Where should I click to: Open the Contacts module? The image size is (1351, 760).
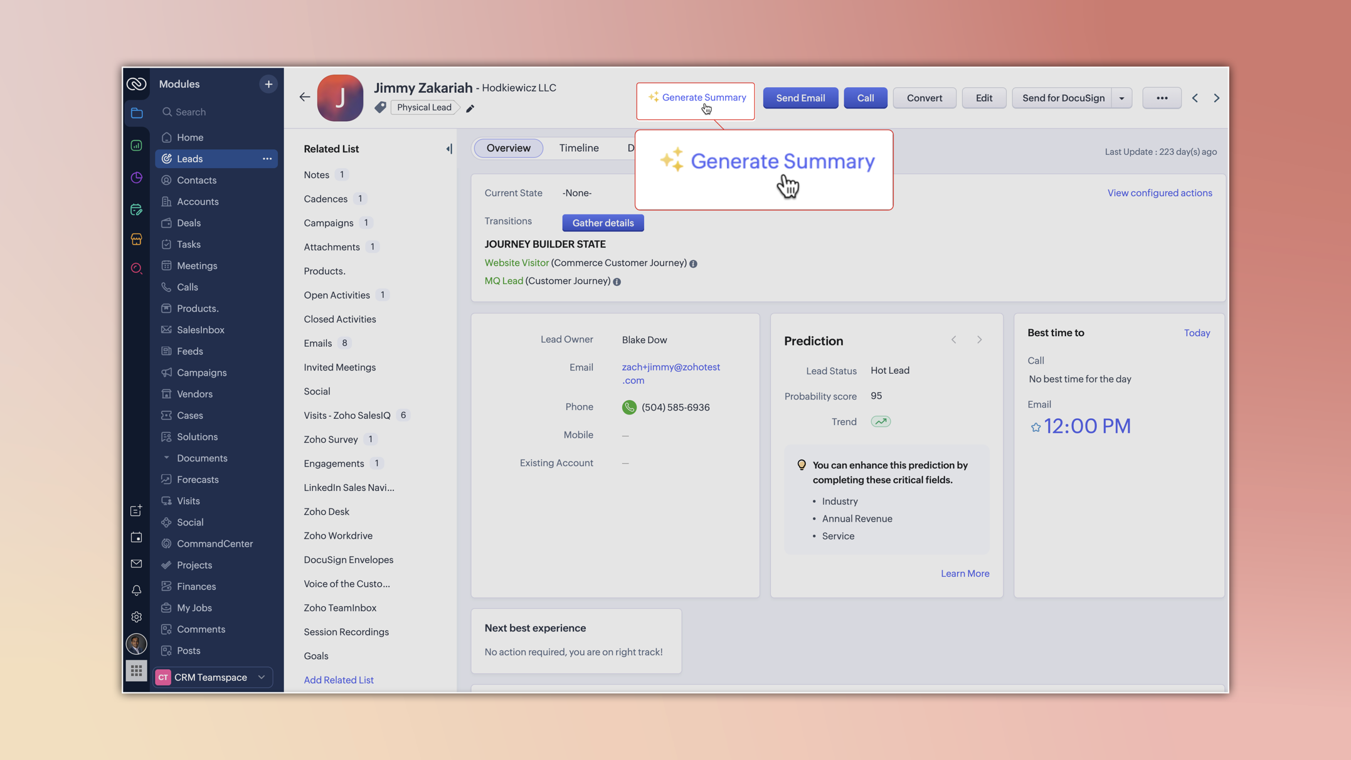196,180
